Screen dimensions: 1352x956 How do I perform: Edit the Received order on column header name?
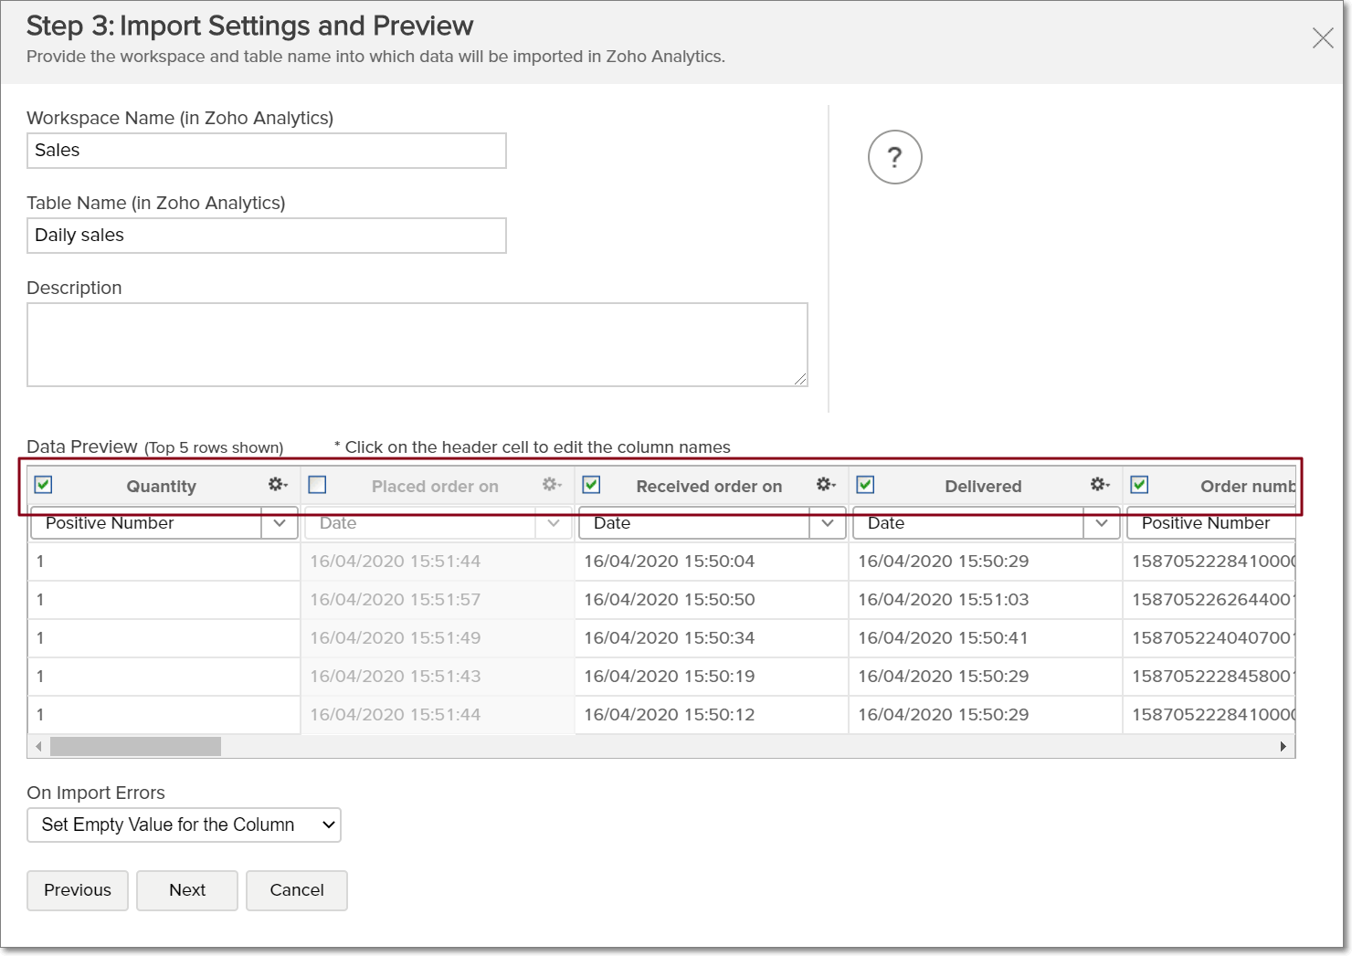click(x=709, y=486)
